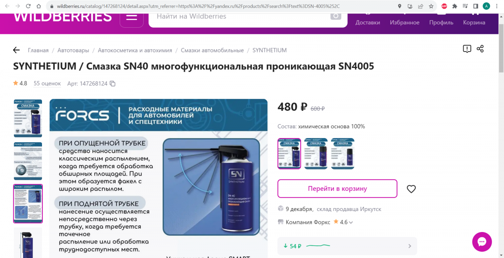
Task: Navigate to Смазки автомобильные breadcrumb
Action: pyautogui.click(x=212, y=50)
